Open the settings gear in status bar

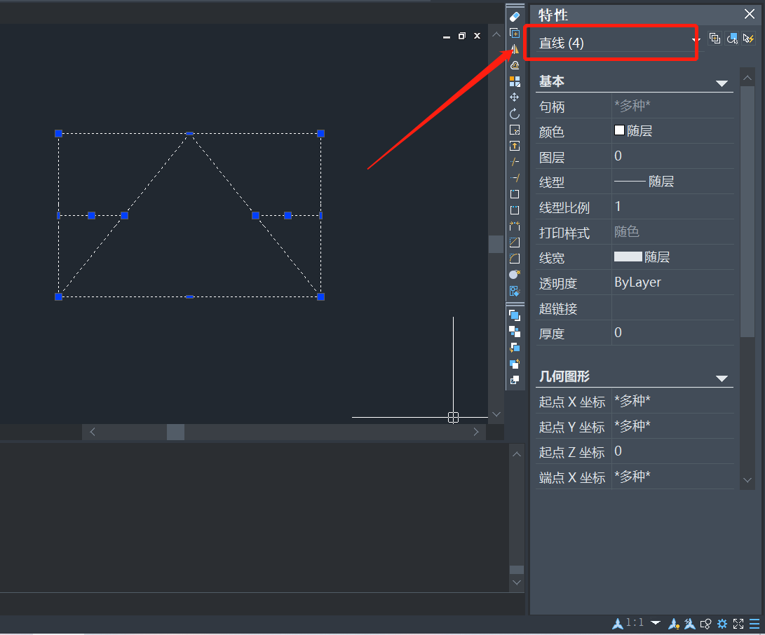pos(722,624)
